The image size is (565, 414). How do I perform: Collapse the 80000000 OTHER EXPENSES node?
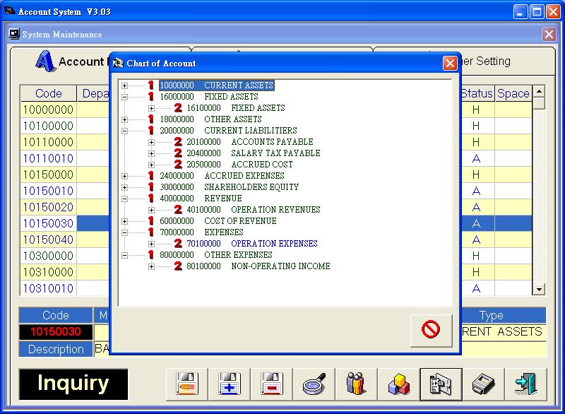click(x=125, y=256)
